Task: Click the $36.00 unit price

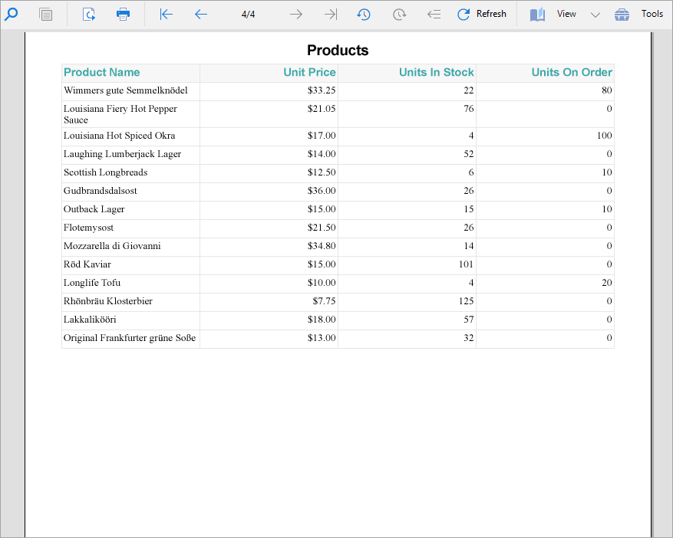Action: [x=322, y=191]
